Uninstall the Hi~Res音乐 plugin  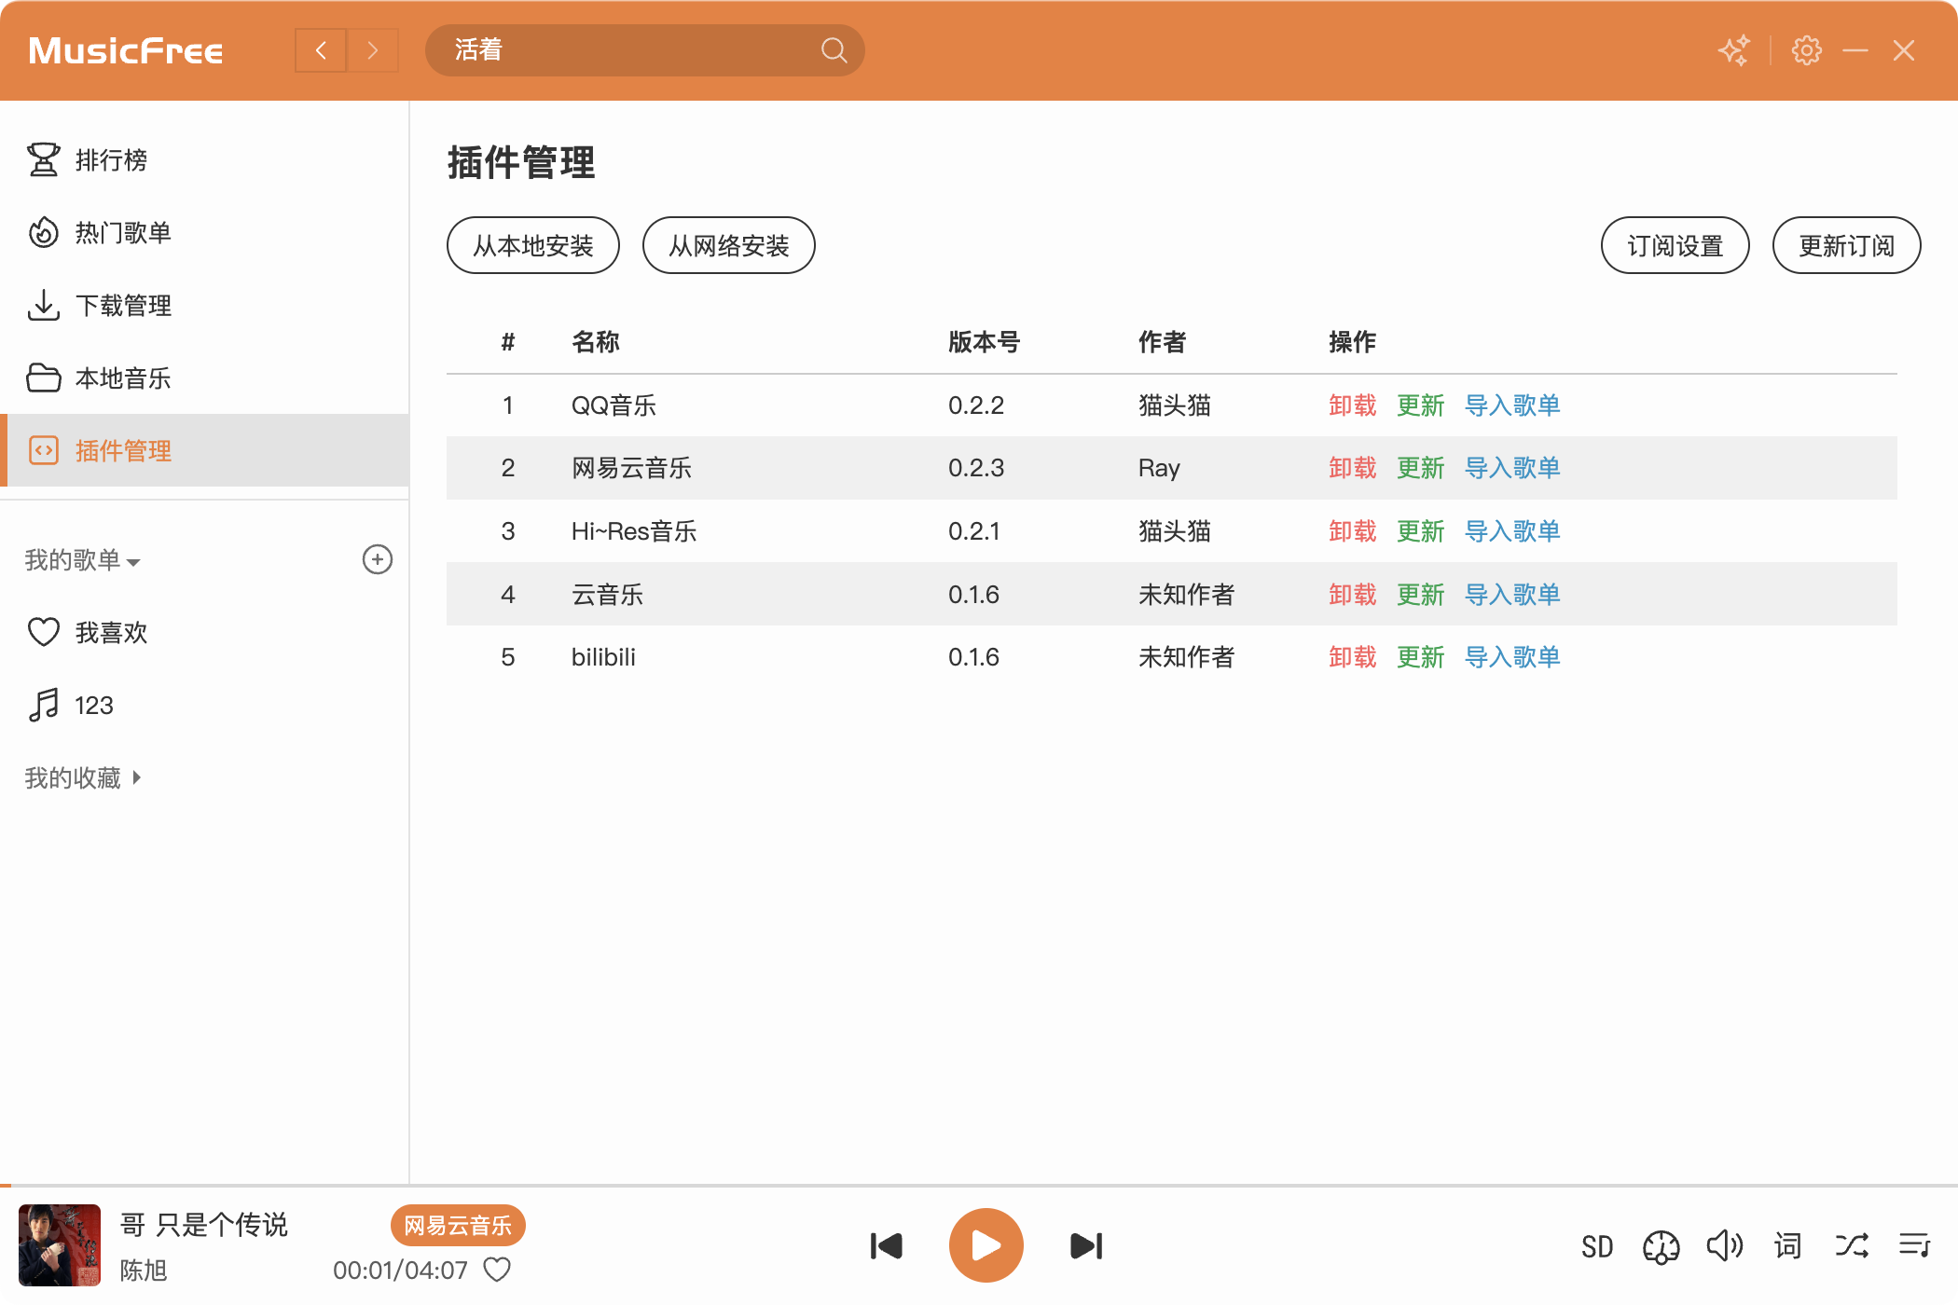(1353, 530)
